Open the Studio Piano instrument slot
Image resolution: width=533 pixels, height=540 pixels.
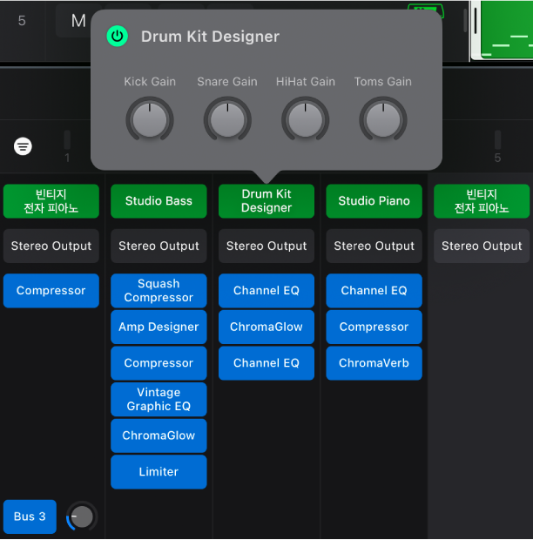click(374, 201)
